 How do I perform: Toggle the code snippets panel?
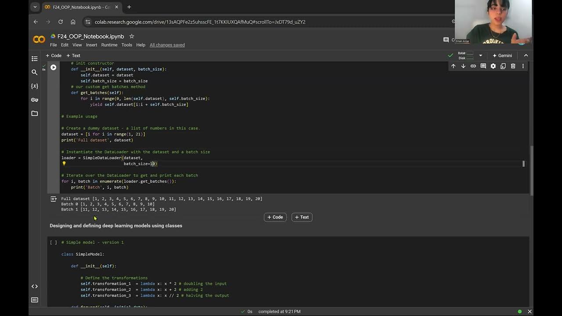pos(35,286)
